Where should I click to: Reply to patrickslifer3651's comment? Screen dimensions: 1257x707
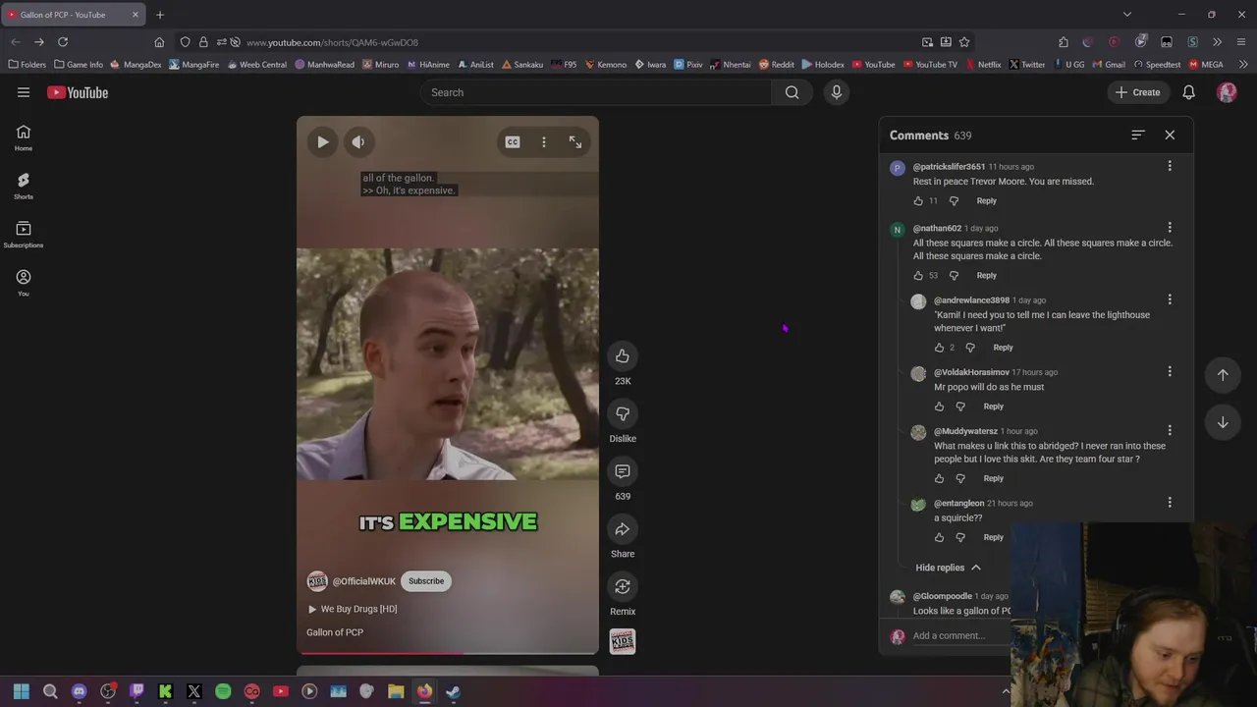pos(986,200)
